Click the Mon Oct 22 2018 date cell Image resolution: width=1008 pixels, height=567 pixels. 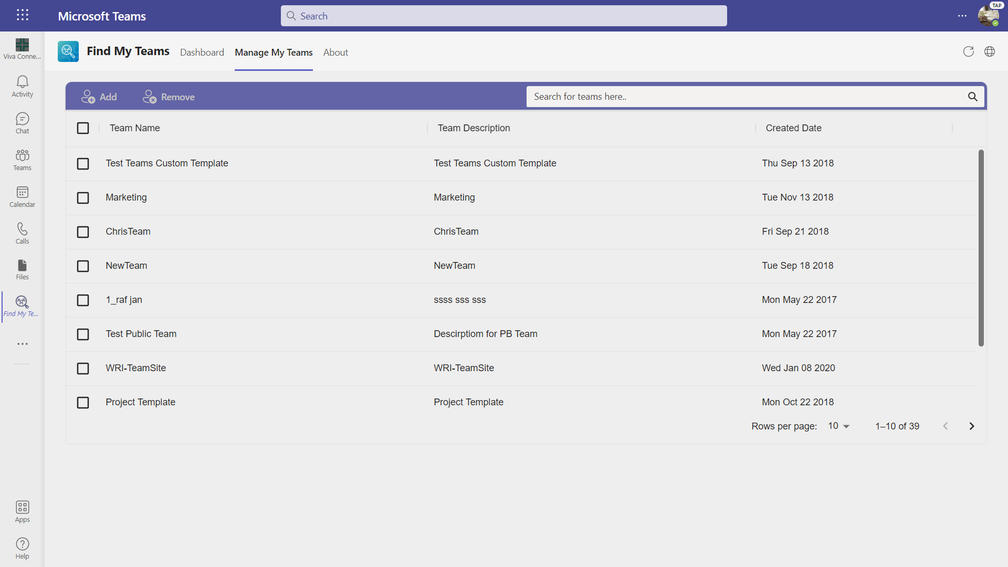[x=798, y=402]
